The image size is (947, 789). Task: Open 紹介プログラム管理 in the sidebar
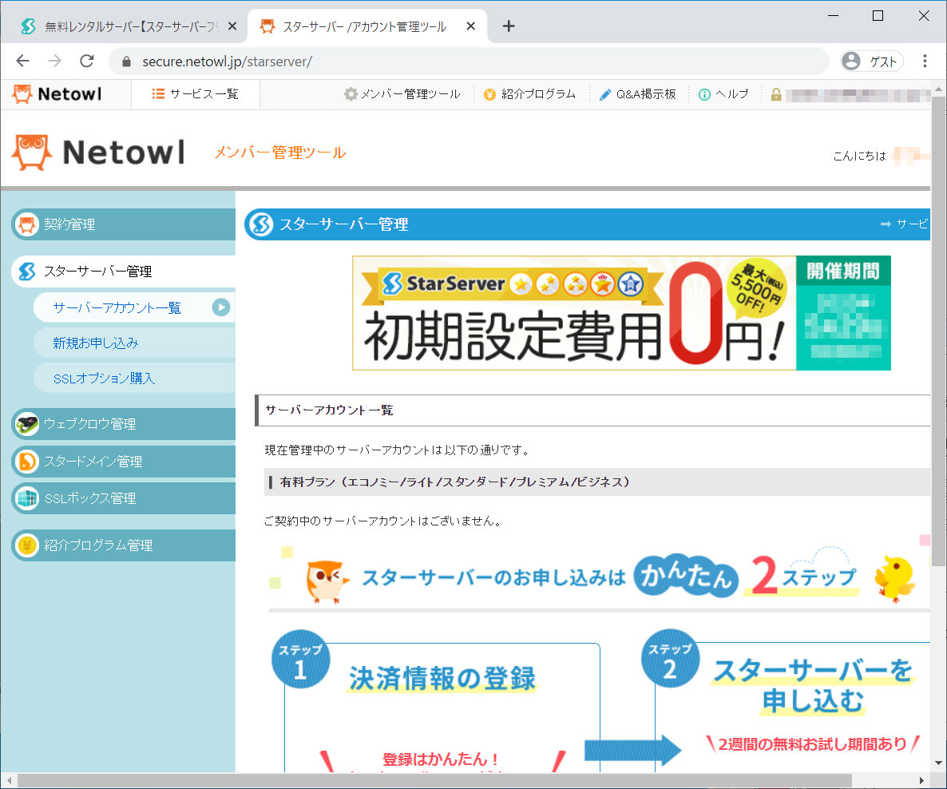(123, 545)
